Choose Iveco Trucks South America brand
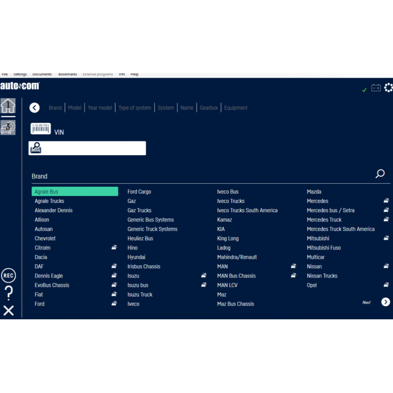Screen dimensions: 393x393 (x=247, y=210)
